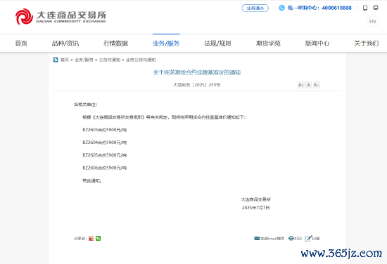The width and height of the screenshot is (387, 264).
Task: Go to 公告与通知 breadcrumb link
Action: point(110,60)
